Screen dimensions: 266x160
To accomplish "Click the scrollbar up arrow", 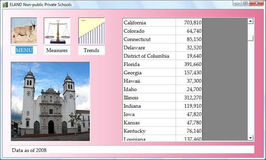I will 251,21.
